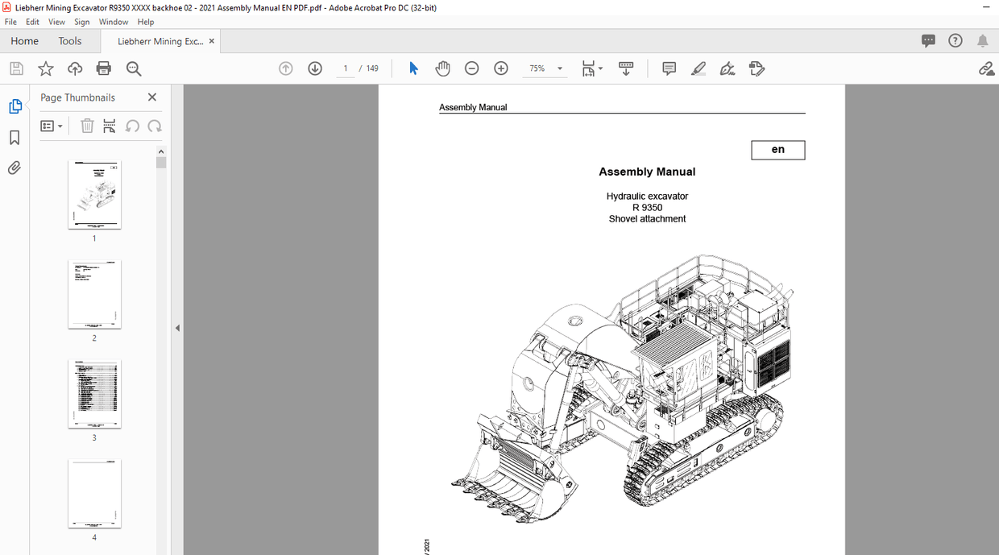Open the Add Comment tool
The height and width of the screenshot is (555, 999).
click(x=669, y=68)
